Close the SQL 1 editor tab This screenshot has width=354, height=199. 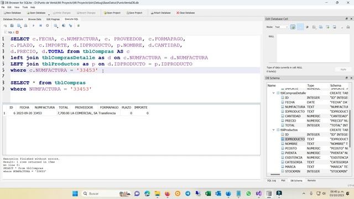(17, 32)
